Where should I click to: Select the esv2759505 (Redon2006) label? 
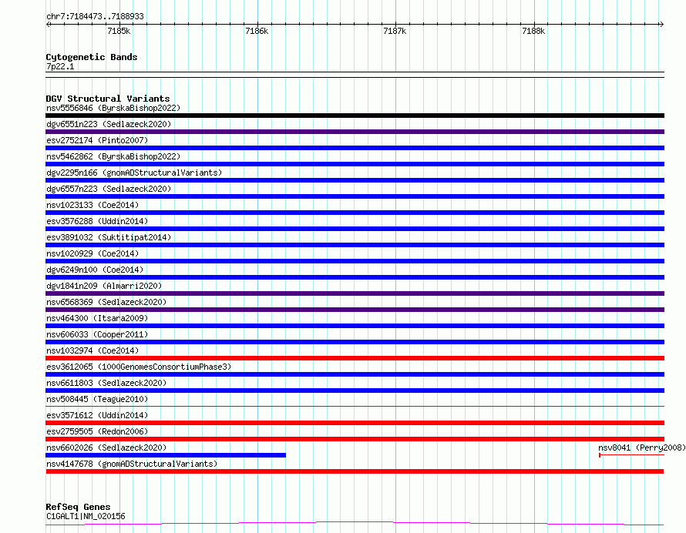(97, 431)
